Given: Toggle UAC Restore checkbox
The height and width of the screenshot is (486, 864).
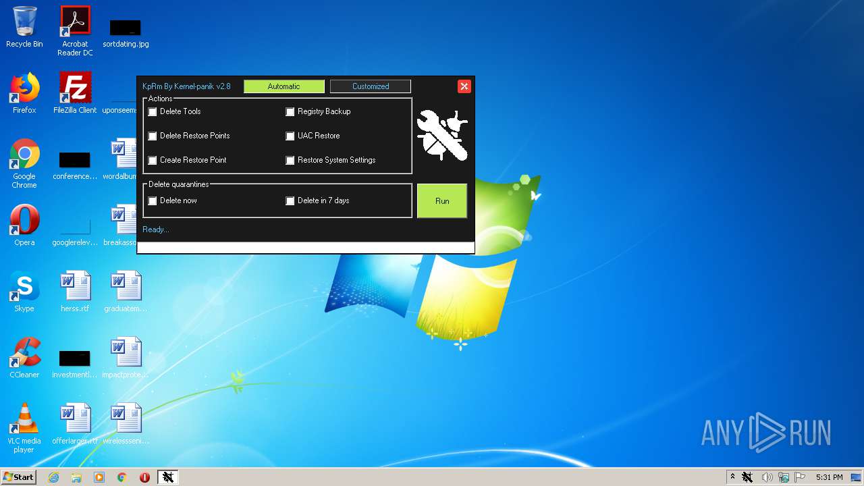Looking at the screenshot, I should (x=290, y=136).
